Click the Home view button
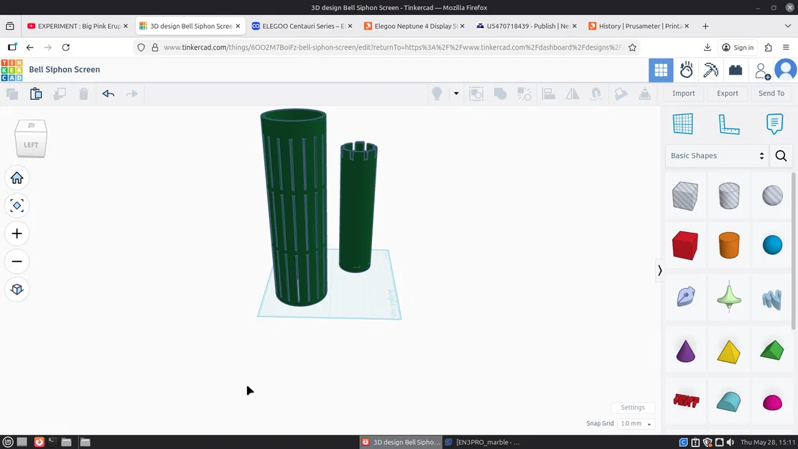 pyautogui.click(x=17, y=177)
